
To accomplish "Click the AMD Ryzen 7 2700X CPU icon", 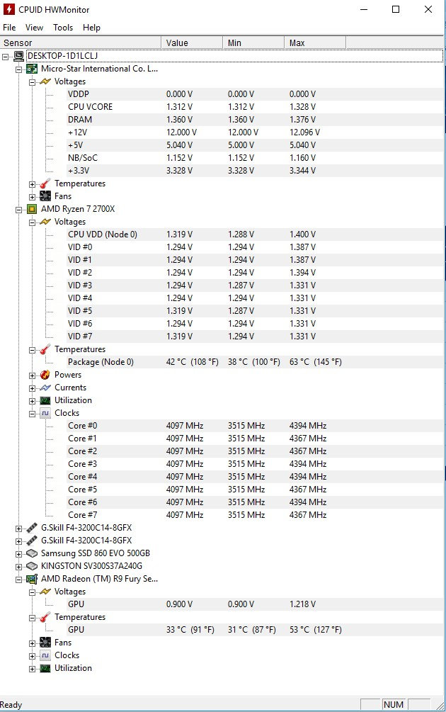I will pyautogui.click(x=32, y=209).
